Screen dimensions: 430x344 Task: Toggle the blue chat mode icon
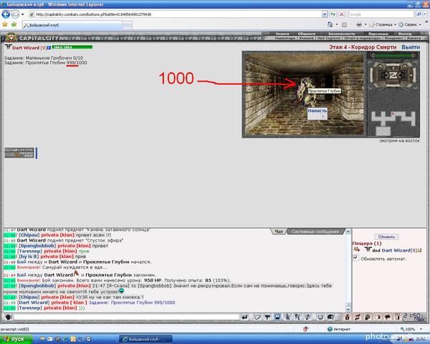277,317
